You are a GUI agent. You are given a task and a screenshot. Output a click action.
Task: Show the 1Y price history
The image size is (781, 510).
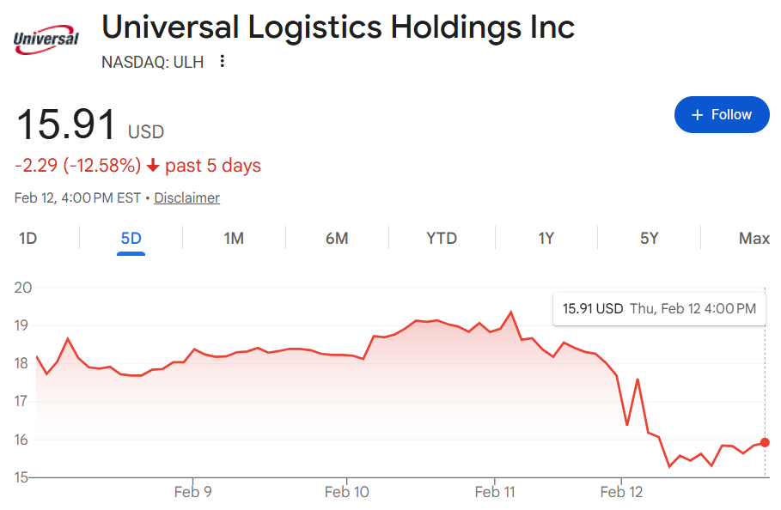pyautogui.click(x=546, y=238)
